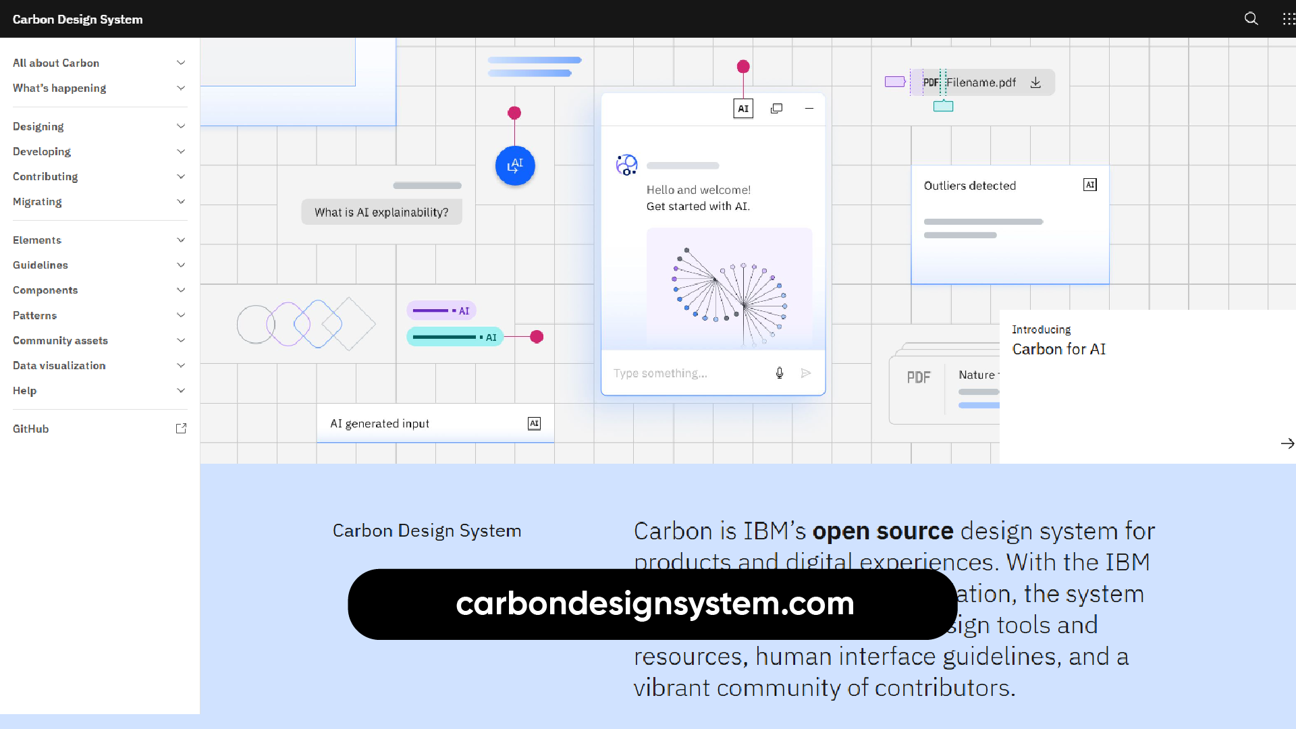Select the AI badge in the chat window header
The image size is (1296, 729).
742,108
